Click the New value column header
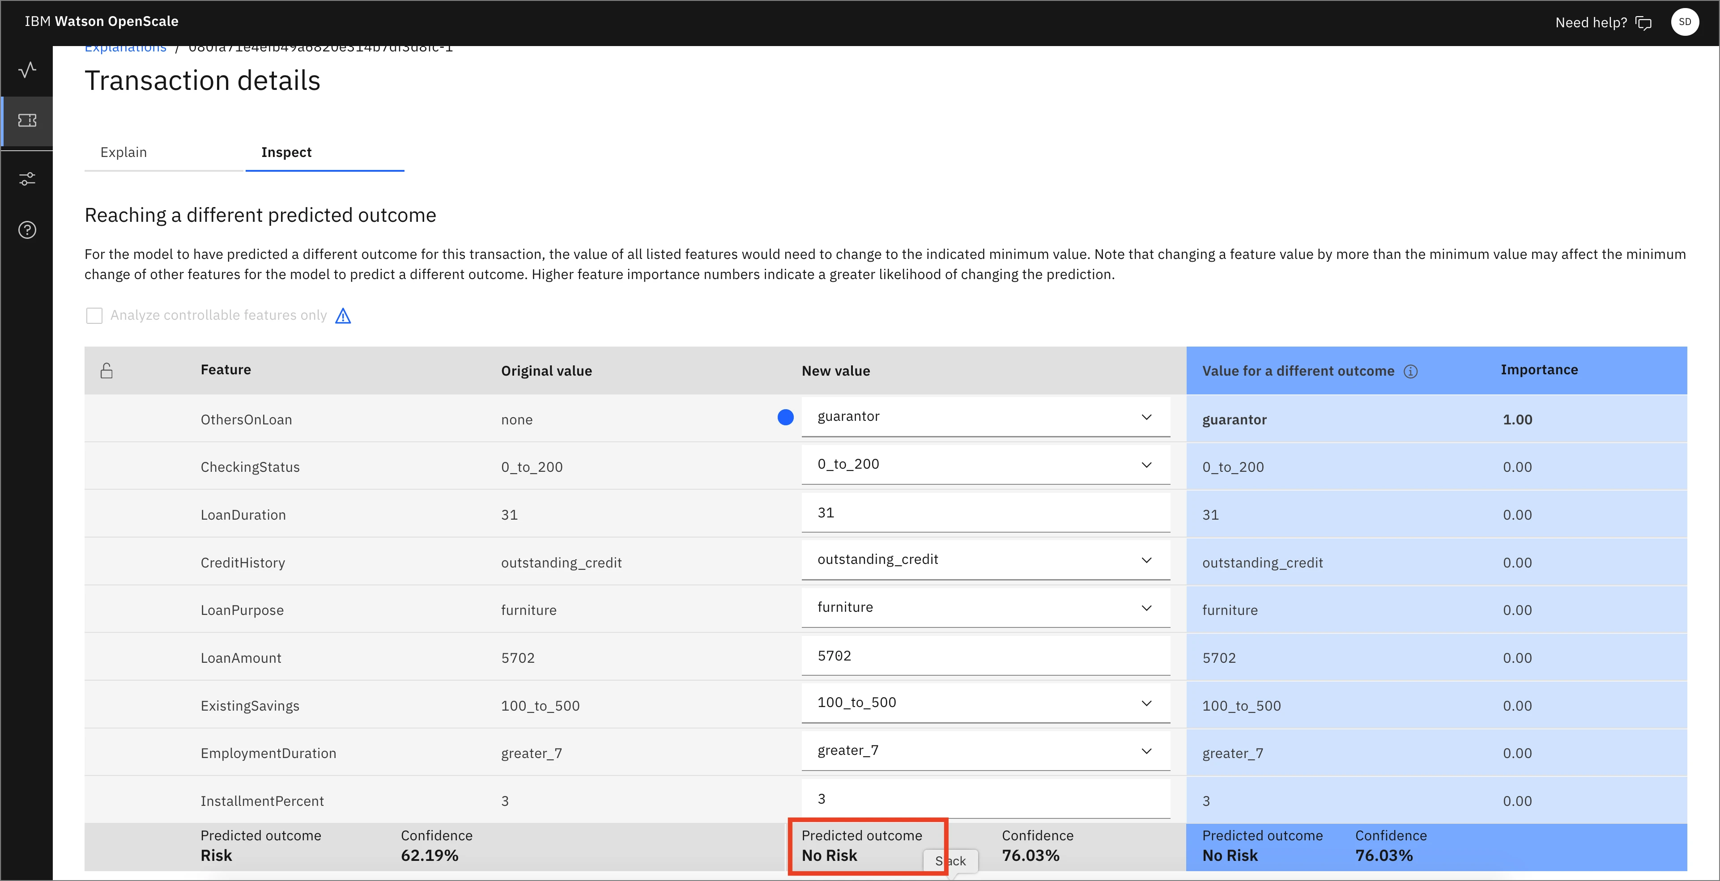The width and height of the screenshot is (1720, 881). [x=835, y=371]
